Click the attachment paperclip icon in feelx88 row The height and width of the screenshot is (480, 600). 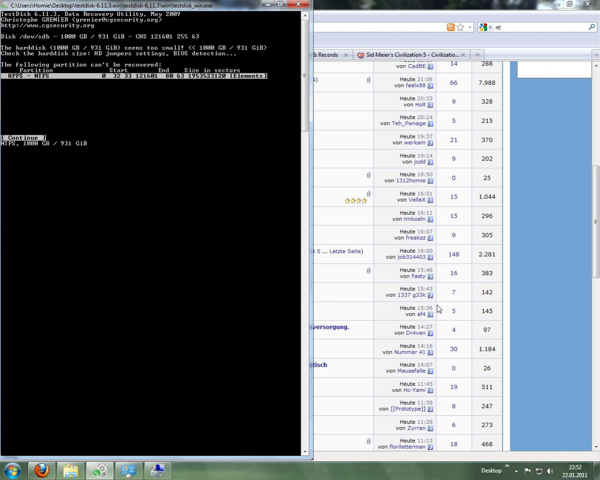coord(369,80)
